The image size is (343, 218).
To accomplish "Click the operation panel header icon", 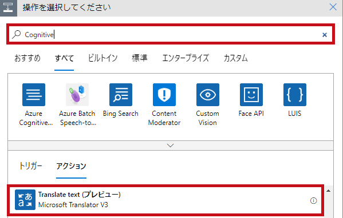I will point(9,8).
